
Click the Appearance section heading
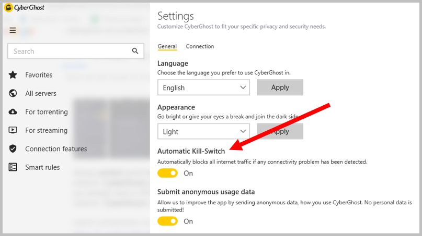coord(176,107)
